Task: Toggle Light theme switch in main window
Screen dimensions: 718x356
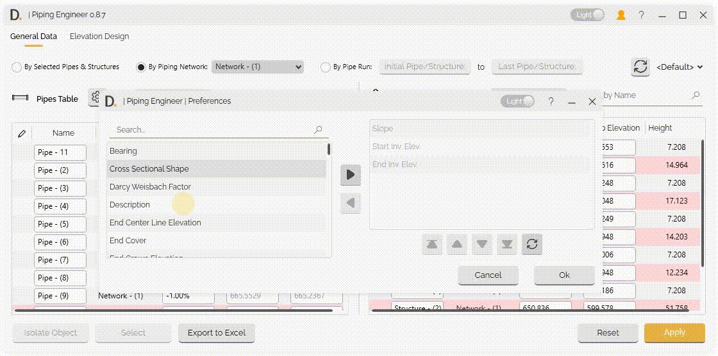Action: [x=587, y=15]
